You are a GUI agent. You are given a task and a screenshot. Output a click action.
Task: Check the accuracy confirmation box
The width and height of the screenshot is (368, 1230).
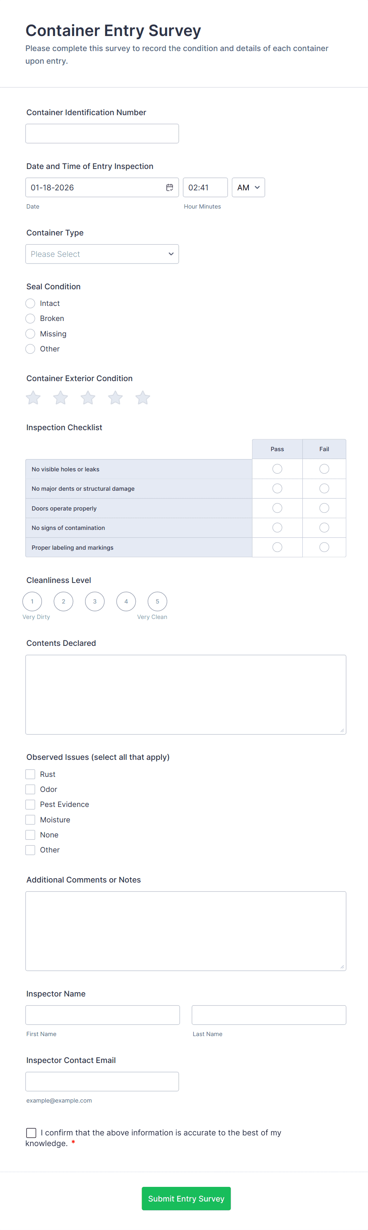31,1132
